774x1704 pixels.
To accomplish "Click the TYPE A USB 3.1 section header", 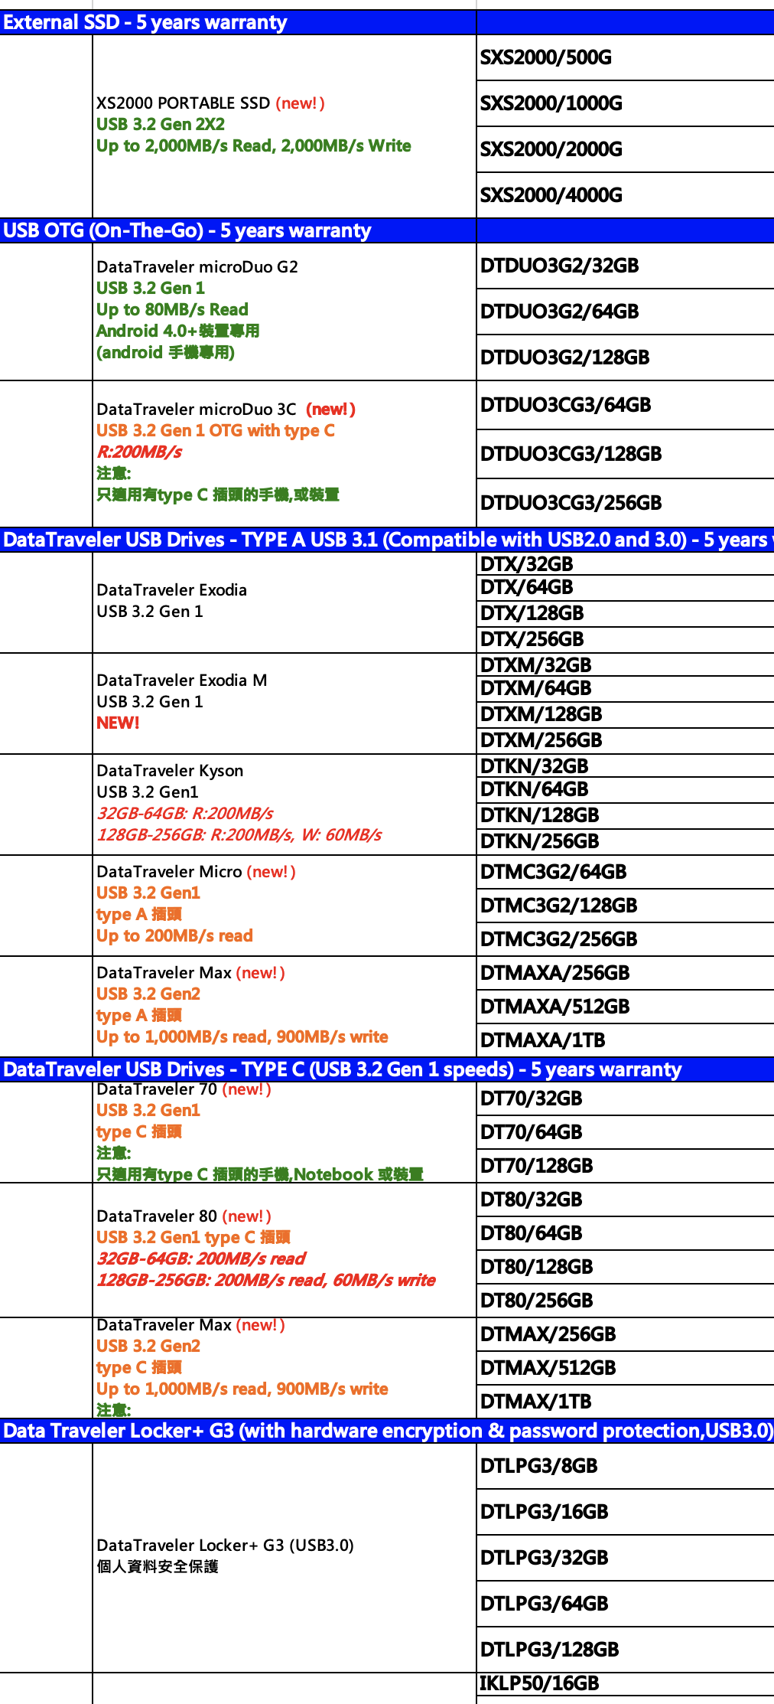I will coord(387,540).
